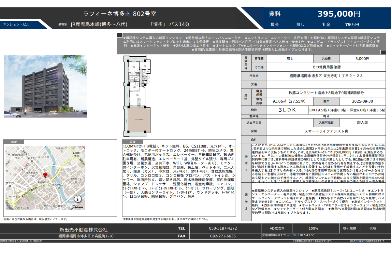The height and width of the screenshot is (254, 391).
Task: Click dark square at banner's top-left corner
Action: [119, 35]
